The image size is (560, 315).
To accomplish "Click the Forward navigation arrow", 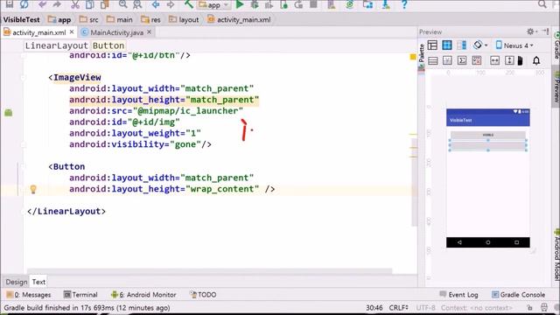I will point(171,4).
